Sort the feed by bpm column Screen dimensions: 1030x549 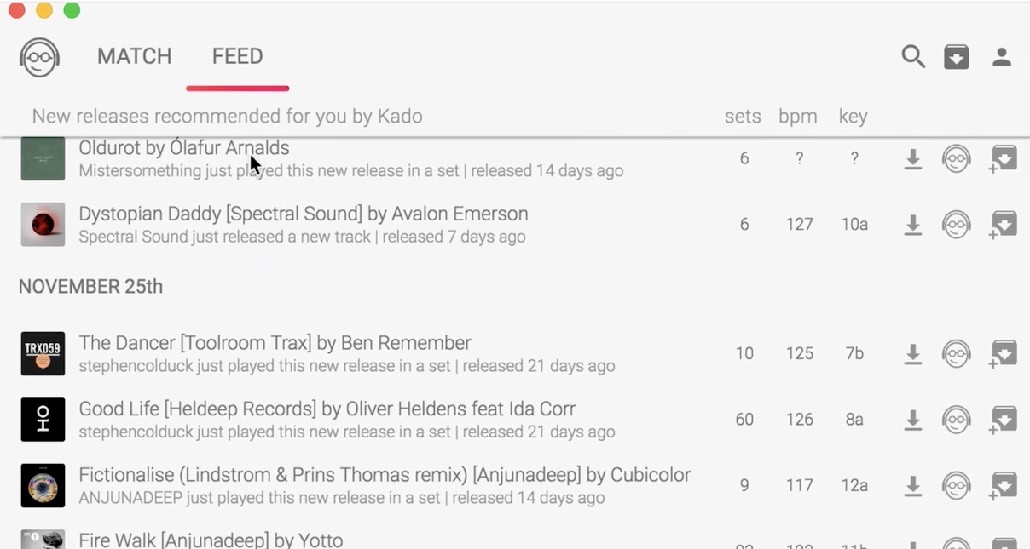[798, 116]
